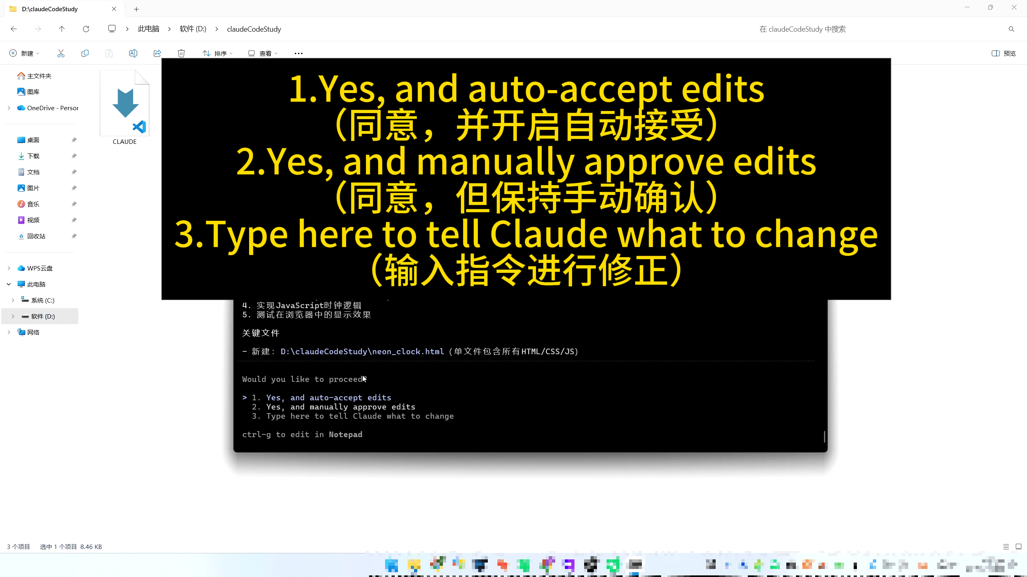The image size is (1027, 577).
Task: Open a new tab with plus button
Action: tap(136, 9)
